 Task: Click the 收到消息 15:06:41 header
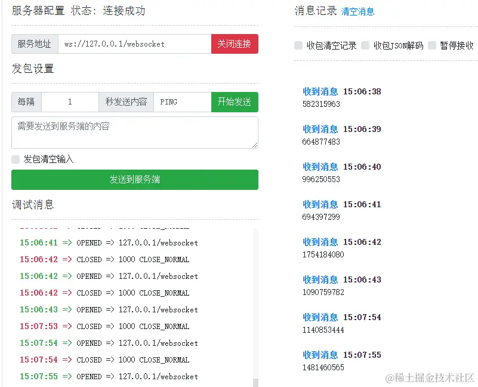(x=342, y=204)
